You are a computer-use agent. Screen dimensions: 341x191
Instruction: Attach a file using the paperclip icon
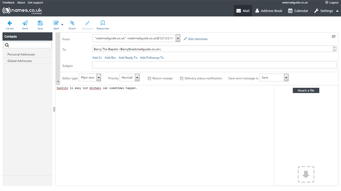[x=72, y=25]
